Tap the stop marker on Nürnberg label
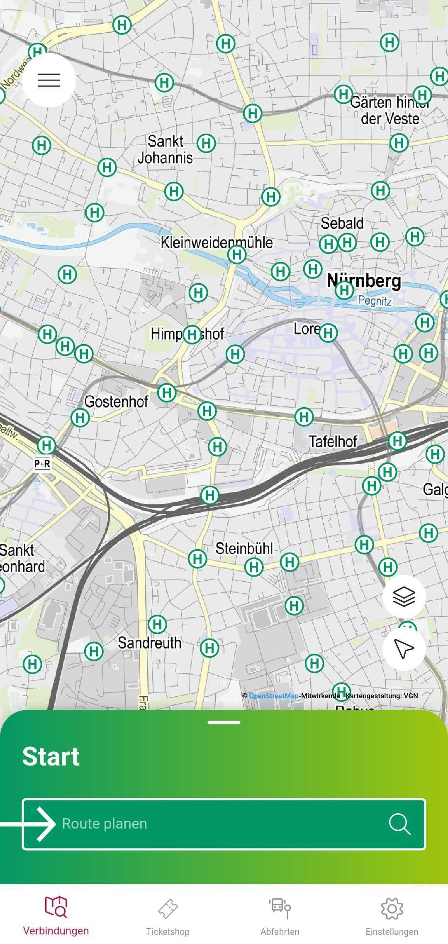The width and height of the screenshot is (448, 944). [x=344, y=290]
